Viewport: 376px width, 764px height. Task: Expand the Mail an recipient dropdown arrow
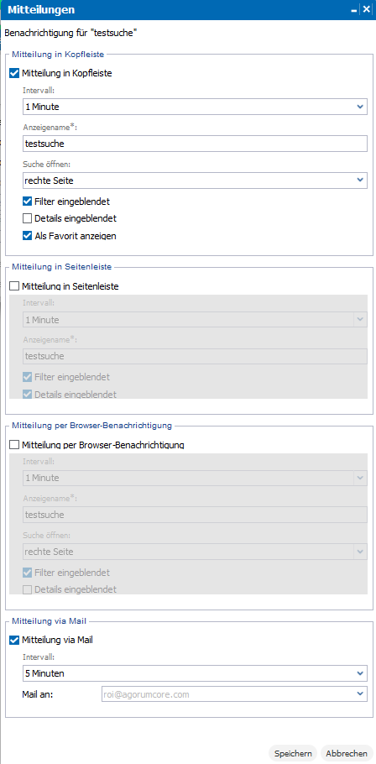(x=360, y=693)
